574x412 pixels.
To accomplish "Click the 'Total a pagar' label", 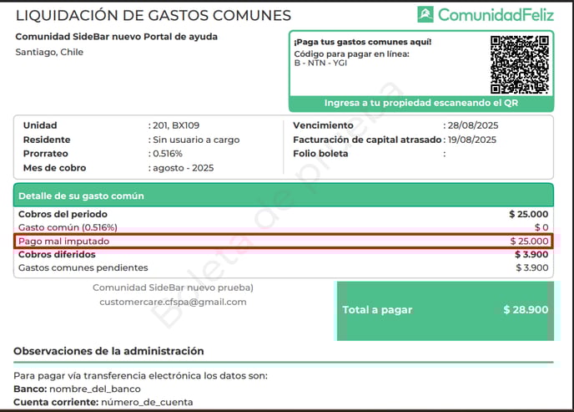I will click(377, 310).
